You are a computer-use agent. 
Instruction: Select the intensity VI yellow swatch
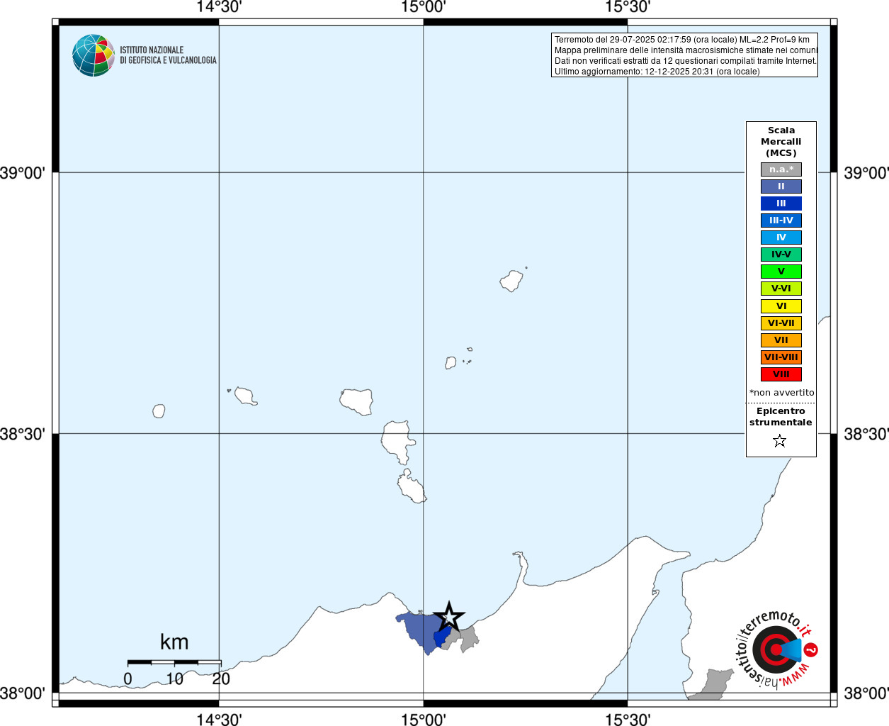781,306
